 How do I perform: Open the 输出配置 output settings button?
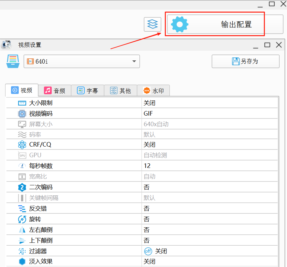(x=225, y=24)
